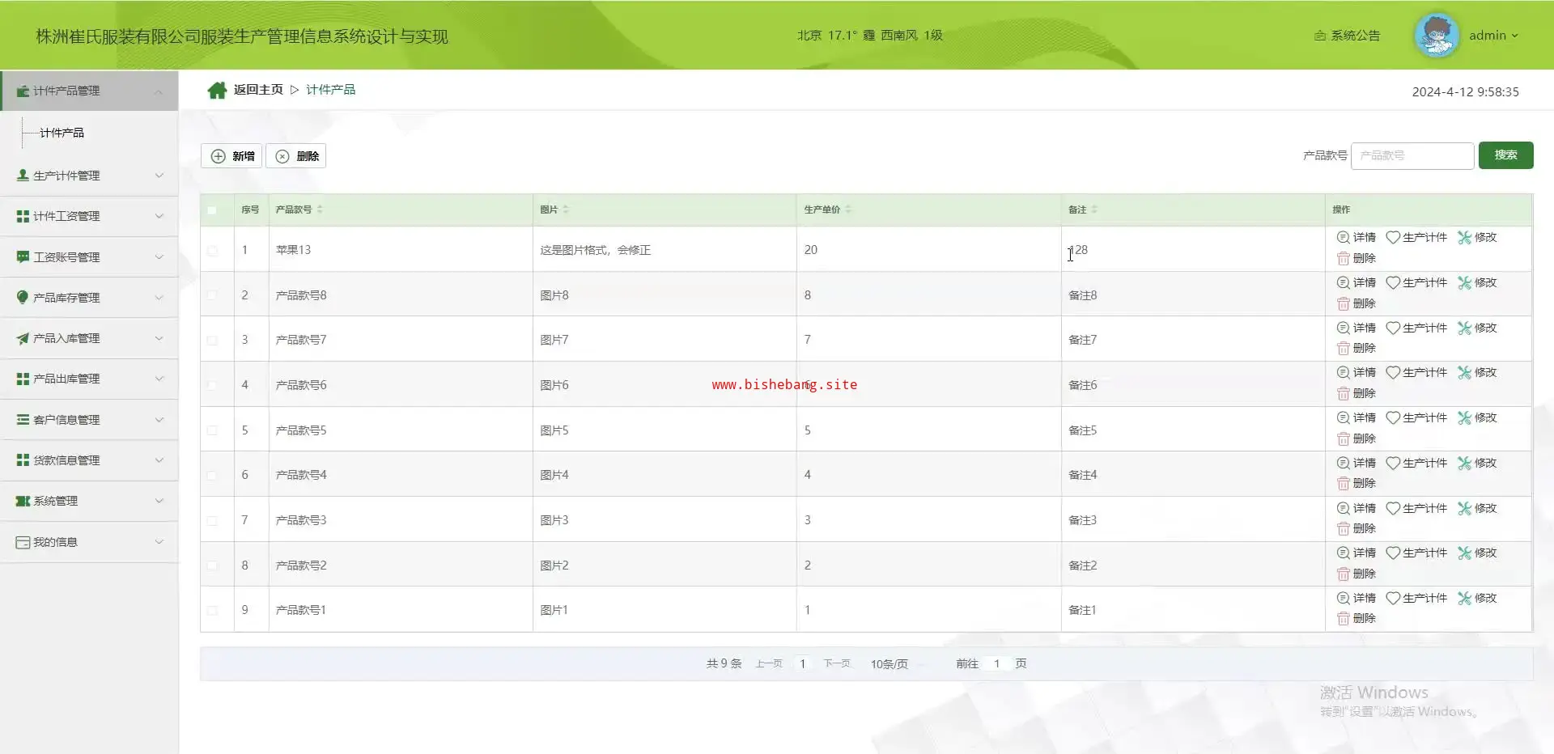This screenshot has width=1554, height=754.
Task: Click the admin user avatar
Action: [x=1437, y=36]
